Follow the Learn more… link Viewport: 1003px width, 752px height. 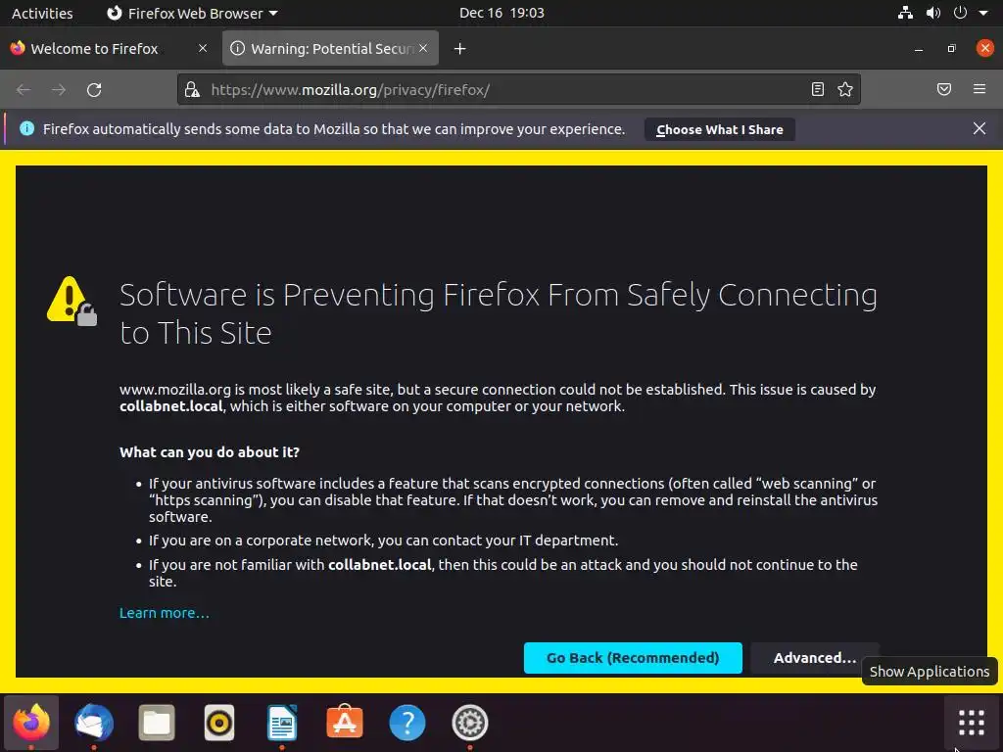(x=165, y=613)
